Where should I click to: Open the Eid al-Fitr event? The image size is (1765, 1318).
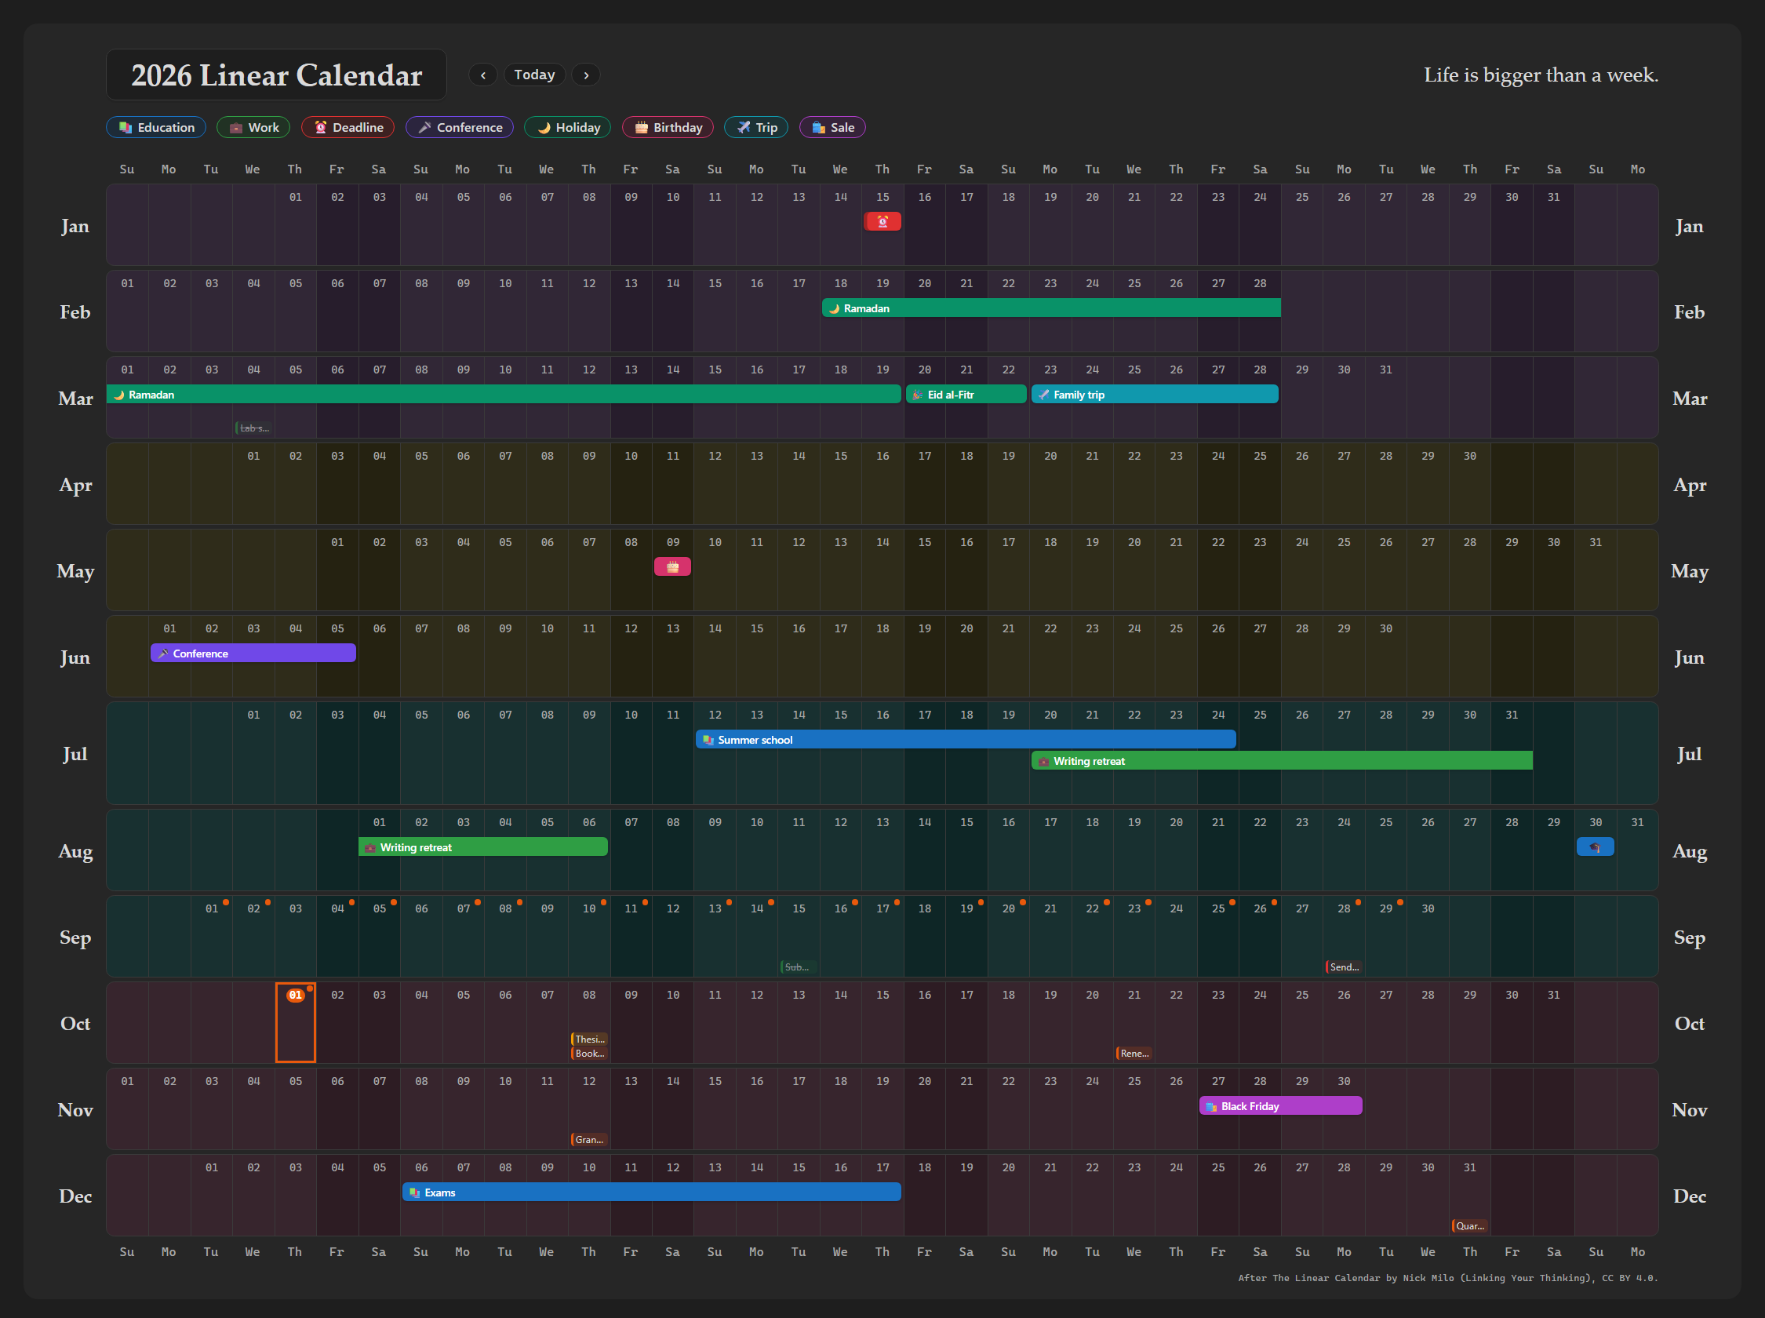click(x=966, y=395)
